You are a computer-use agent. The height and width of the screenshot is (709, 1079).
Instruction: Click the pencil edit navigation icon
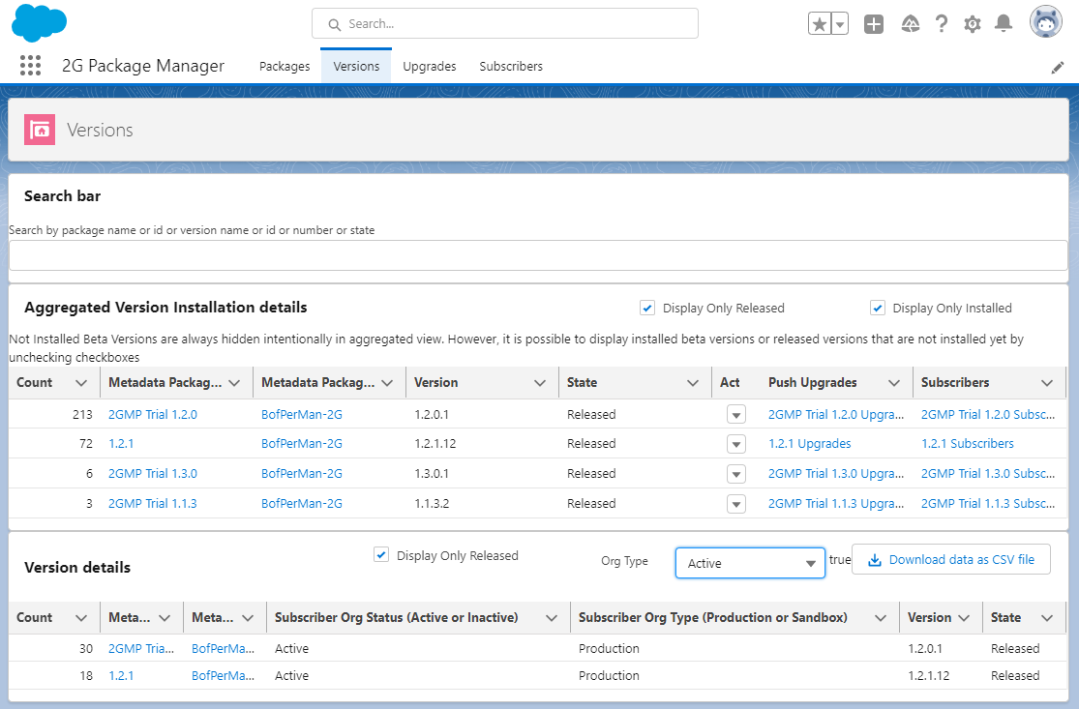tap(1058, 68)
